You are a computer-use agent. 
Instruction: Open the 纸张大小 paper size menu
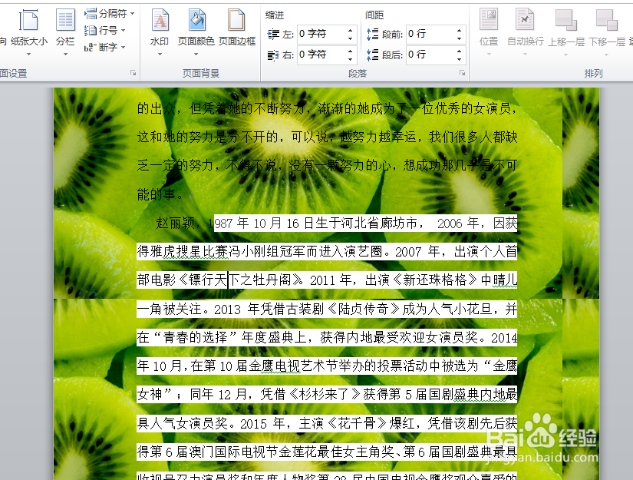click(x=29, y=32)
